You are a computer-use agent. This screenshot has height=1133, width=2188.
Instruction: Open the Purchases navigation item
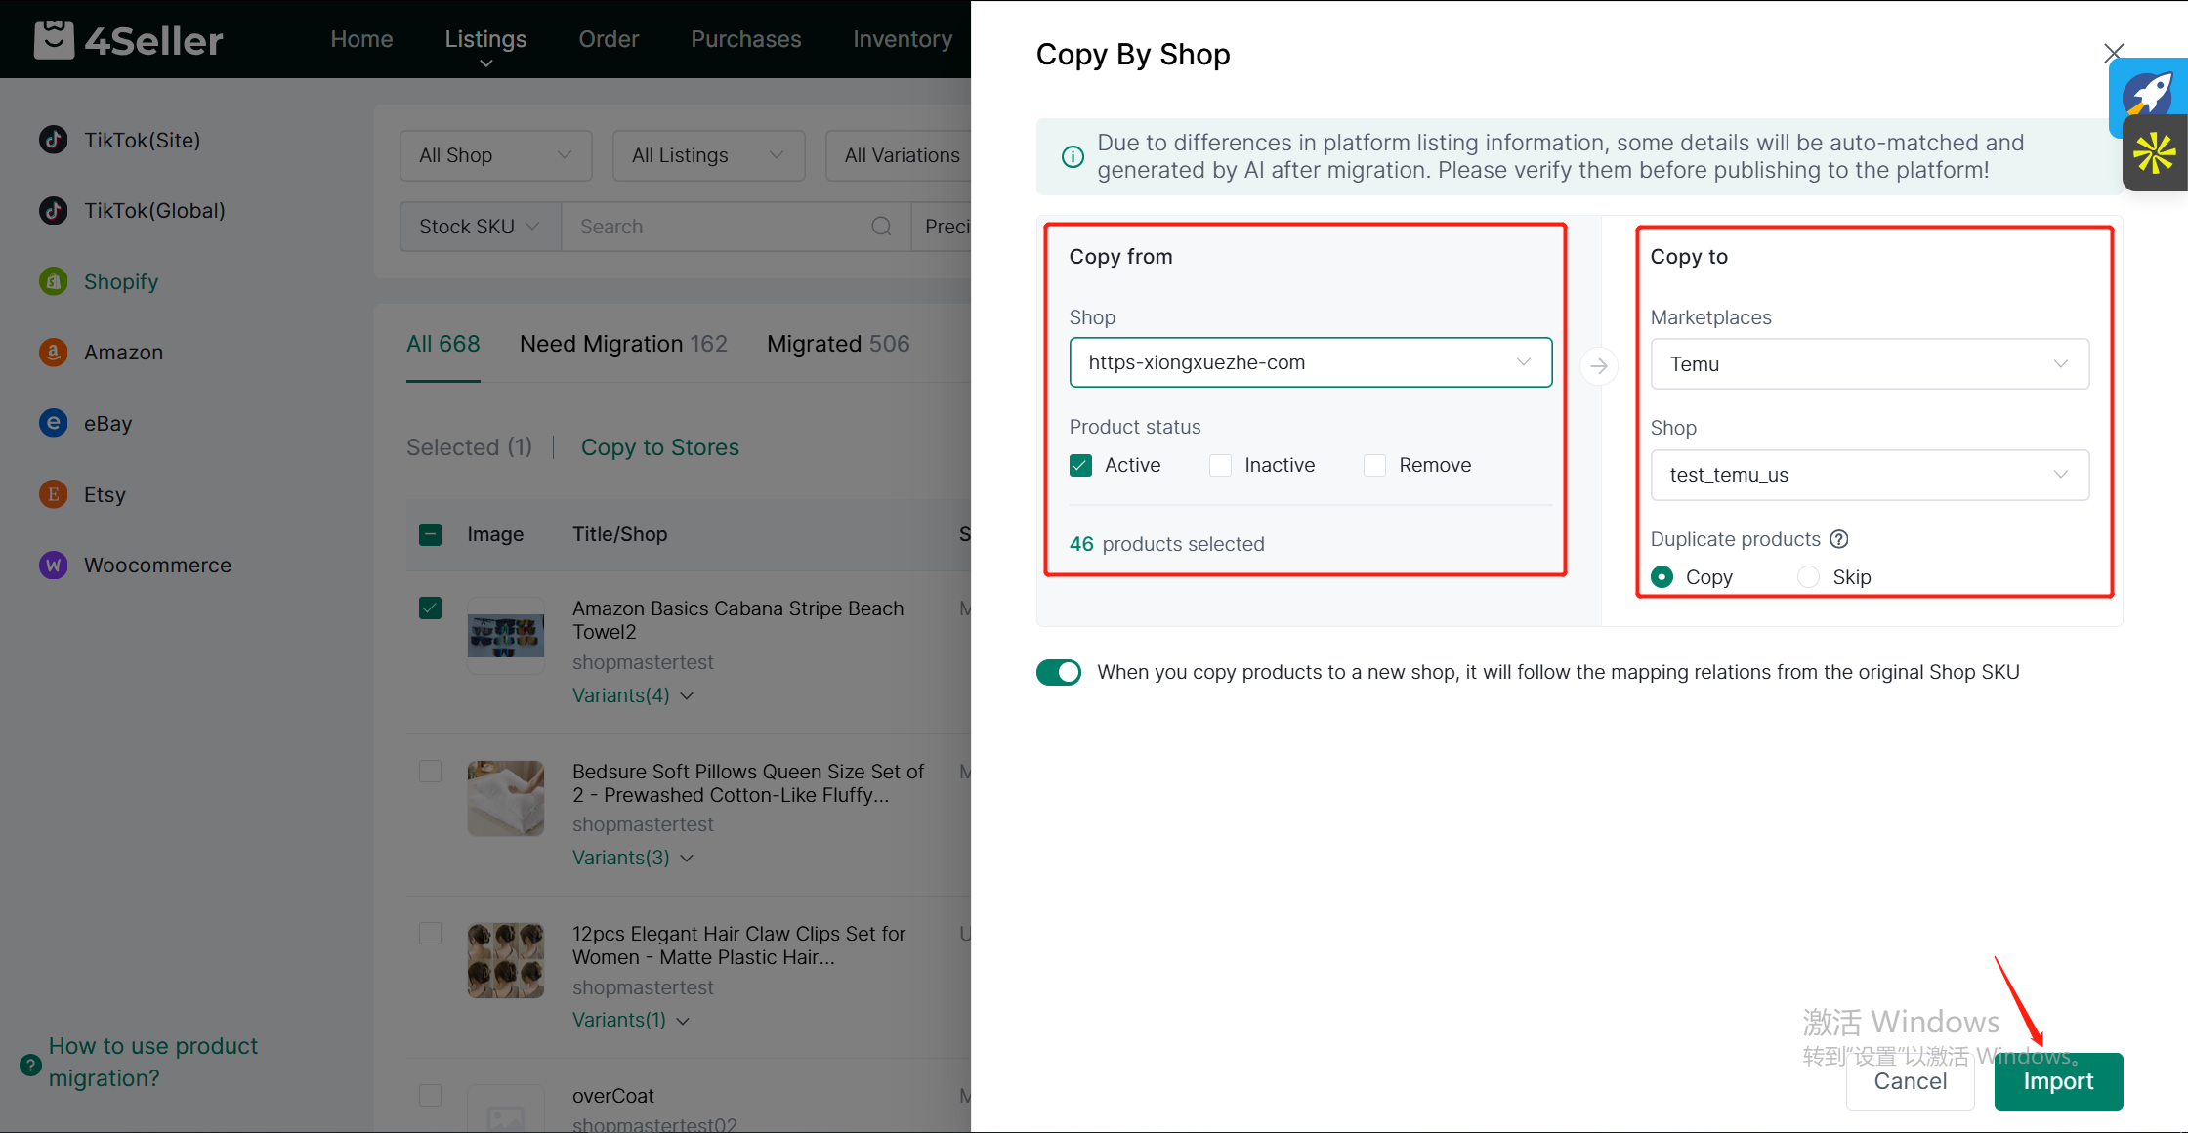746,39
